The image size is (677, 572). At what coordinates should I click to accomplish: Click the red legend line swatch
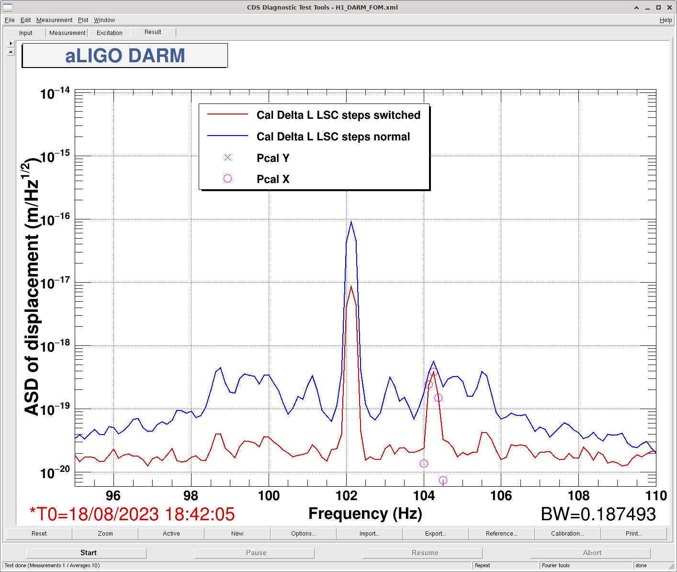(227, 115)
